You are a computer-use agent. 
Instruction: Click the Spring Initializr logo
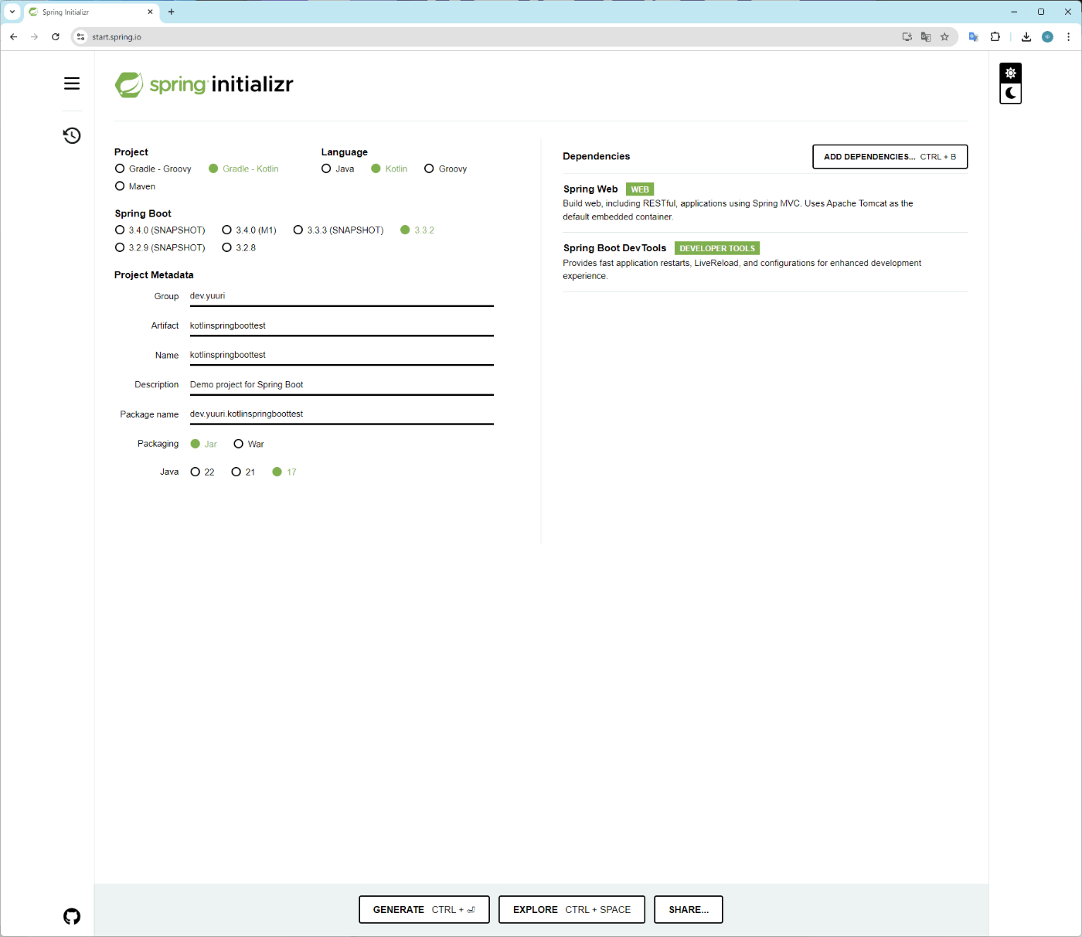[204, 84]
